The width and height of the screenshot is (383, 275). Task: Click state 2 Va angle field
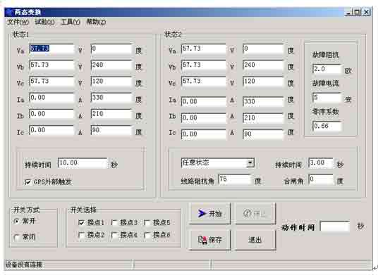tap(263, 49)
